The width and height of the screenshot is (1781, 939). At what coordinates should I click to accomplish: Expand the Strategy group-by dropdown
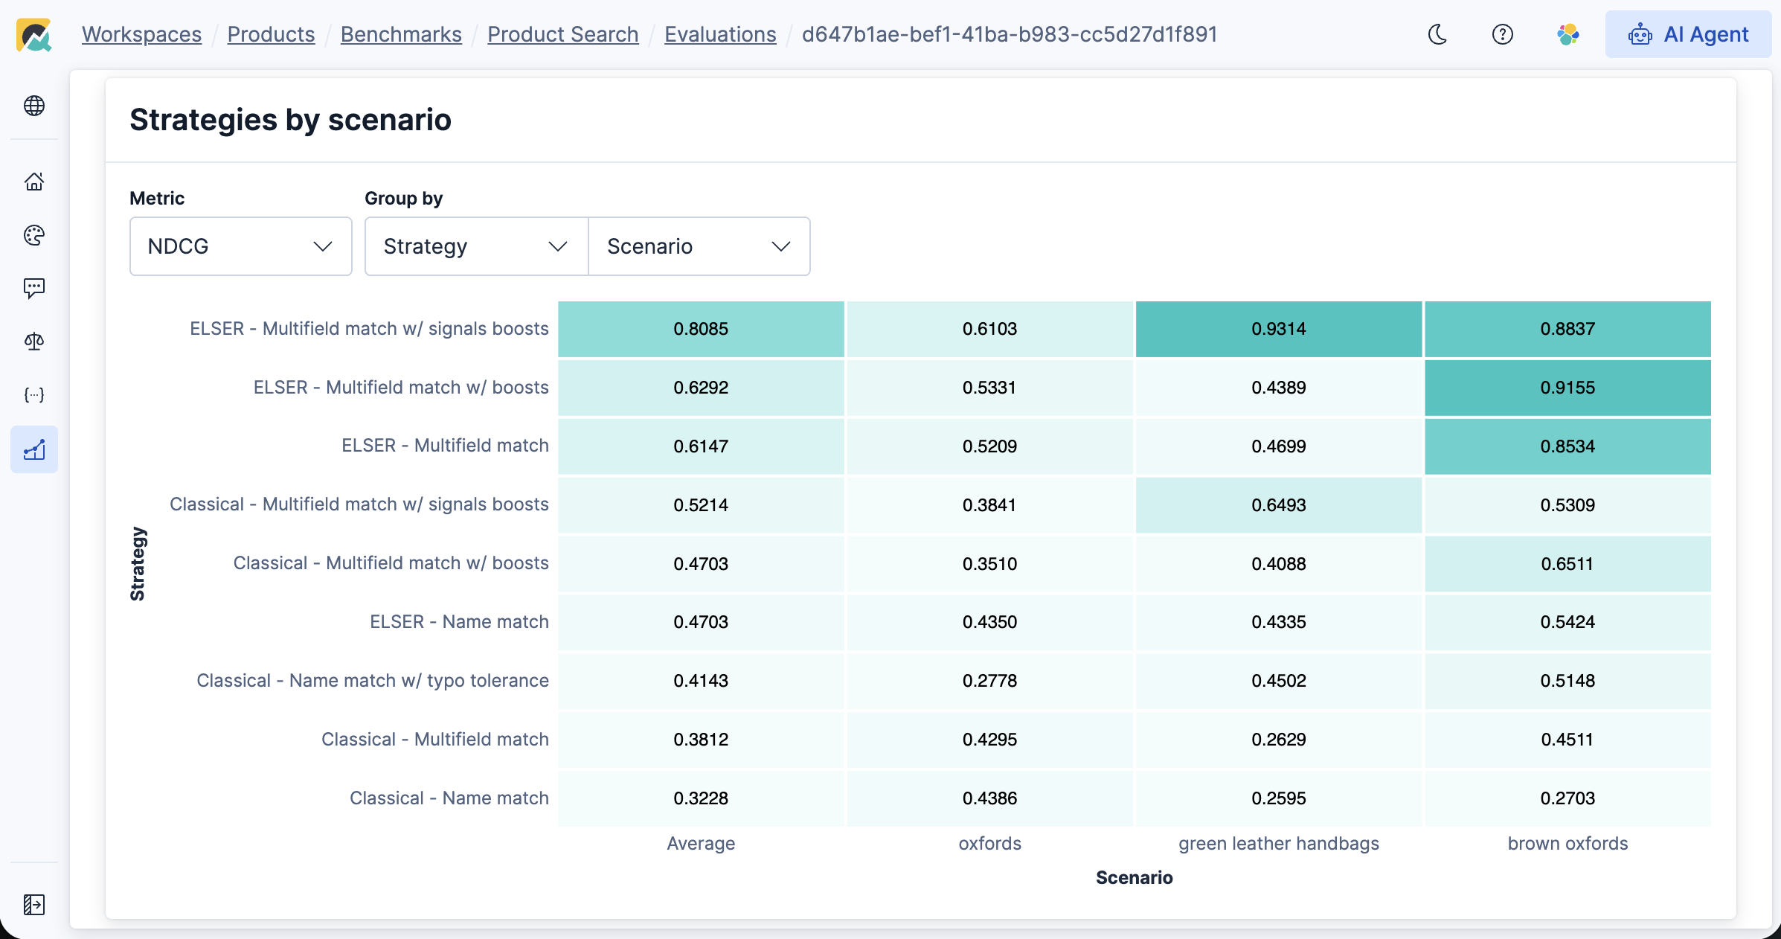(476, 246)
